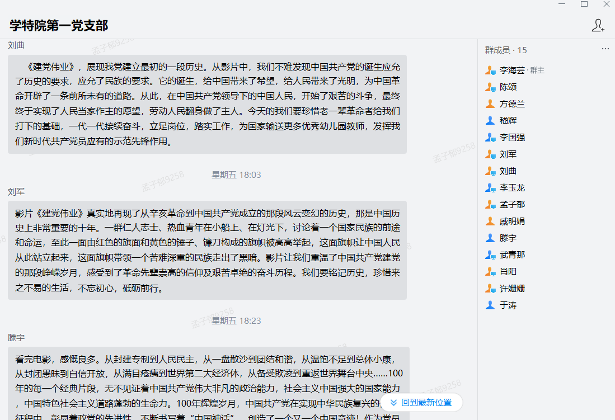615x420 pixels.
Task: Click 嵇辉's blue avatar icon
Action: click(x=490, y=121)
